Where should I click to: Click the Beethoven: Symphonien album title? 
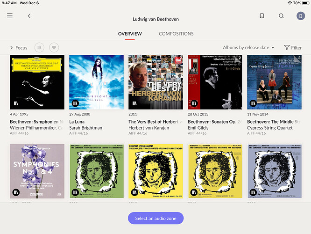click(x=37, y=122)
